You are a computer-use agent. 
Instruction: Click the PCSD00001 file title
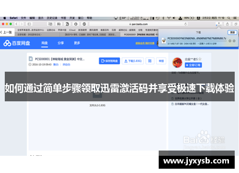pyautogui.click(x=60, y=59)
